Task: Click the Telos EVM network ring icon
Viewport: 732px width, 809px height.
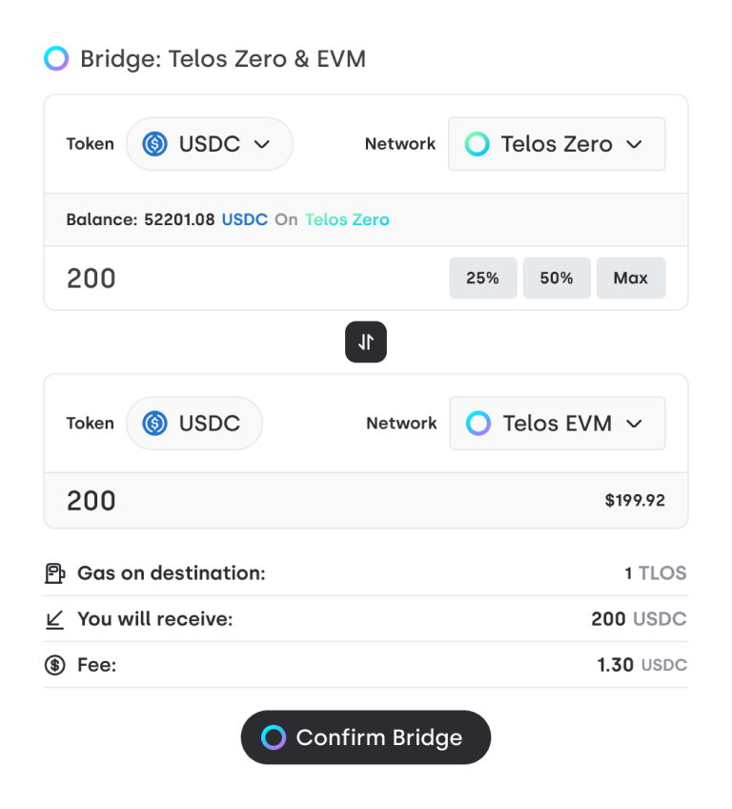Action: tap(478, 424)
